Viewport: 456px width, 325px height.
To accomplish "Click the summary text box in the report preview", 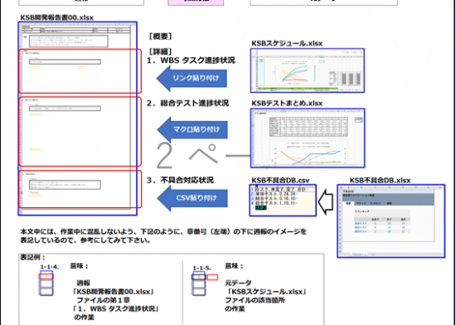I will 69,41.
